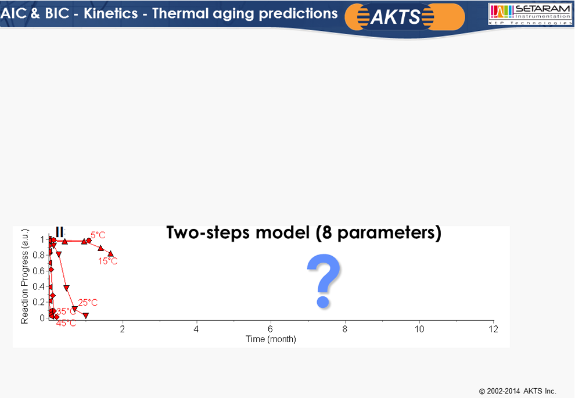Image resolution: width=575 pixels, height=398 pixels.
Task: Click the 5°C curve label
Action: point(98,235)
